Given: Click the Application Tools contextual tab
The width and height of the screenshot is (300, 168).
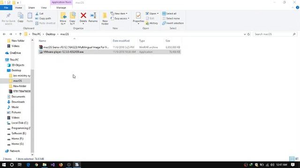Looking at the screenshot, I should [x=61, y=2].
